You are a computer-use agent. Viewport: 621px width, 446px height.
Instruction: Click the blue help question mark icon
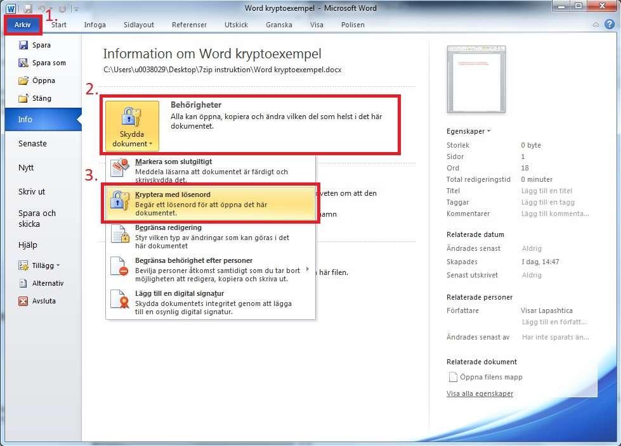pyautogui.click(x=610, y=25)
